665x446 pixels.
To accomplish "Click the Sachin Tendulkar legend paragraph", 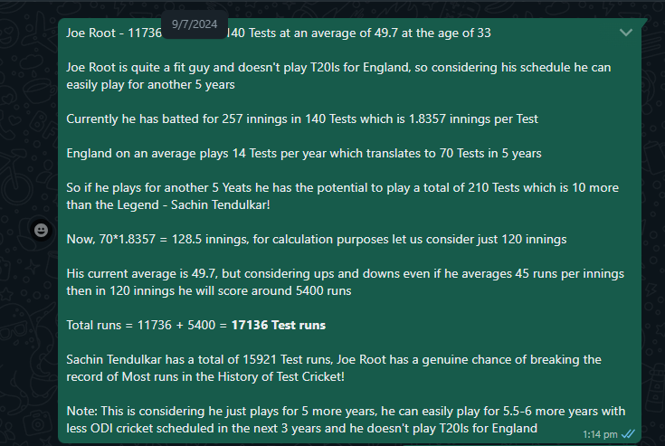I will click(x=342, y=196).
